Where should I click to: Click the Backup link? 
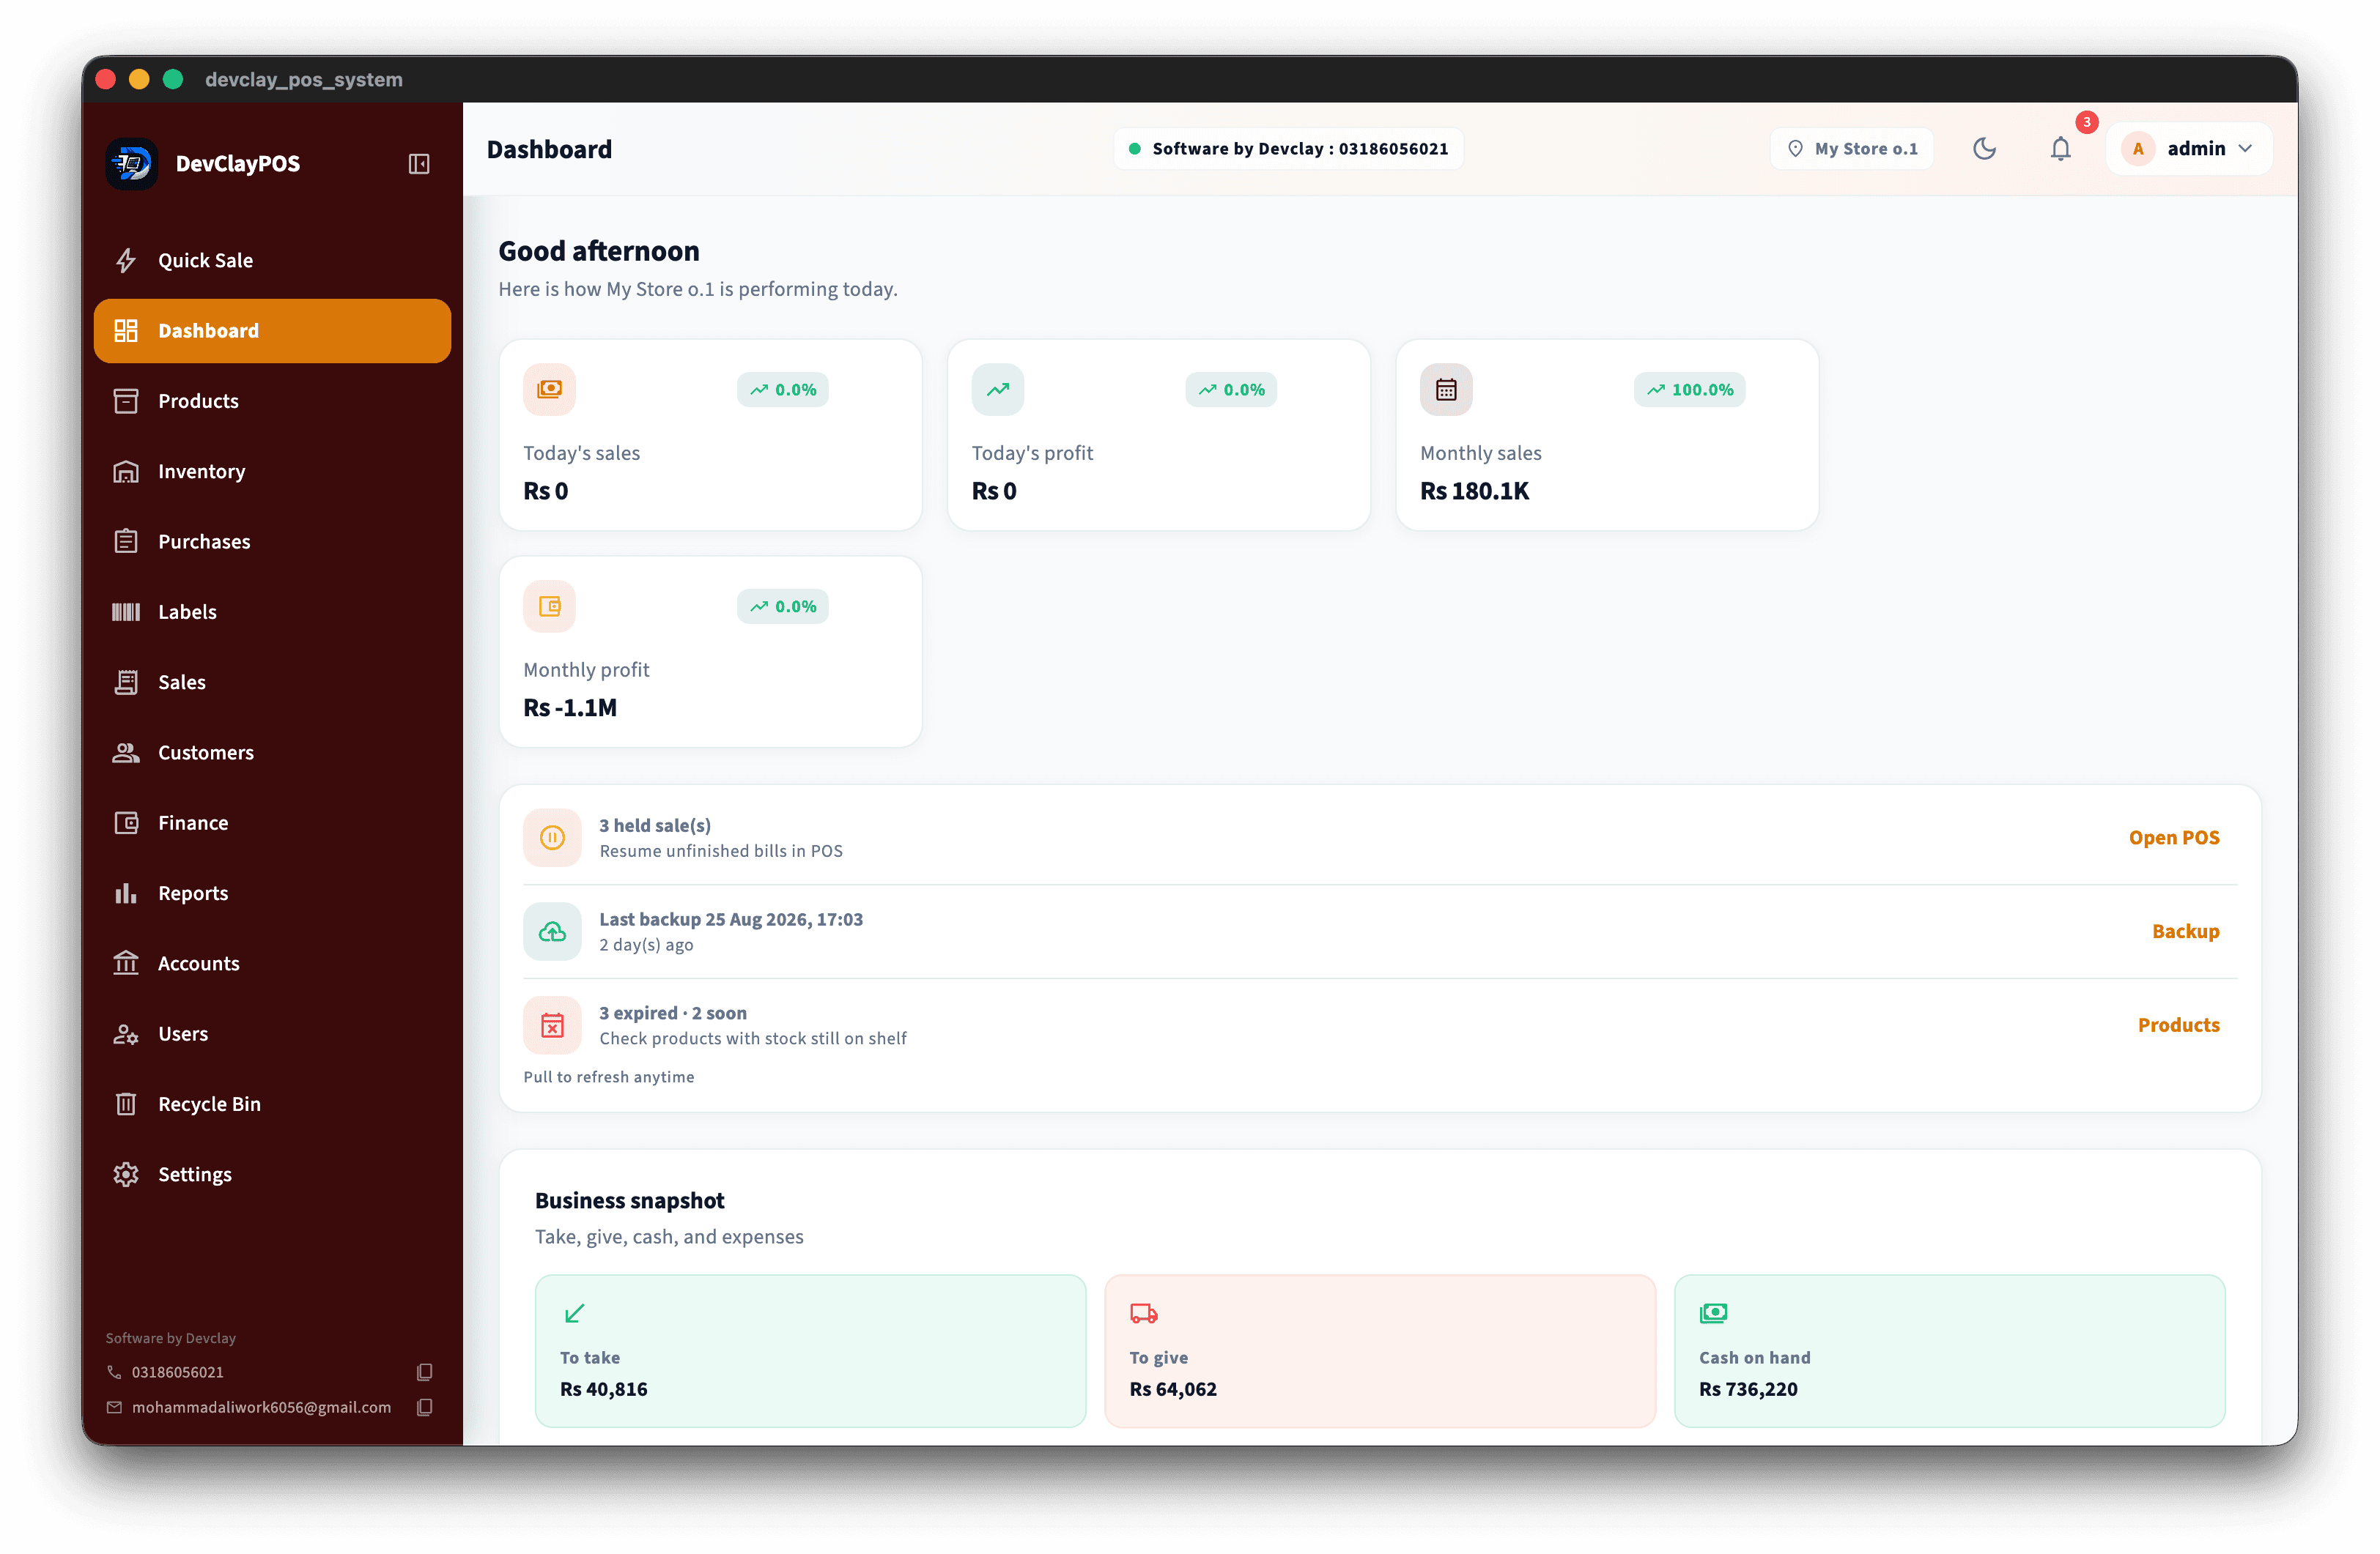(2185, 932)
